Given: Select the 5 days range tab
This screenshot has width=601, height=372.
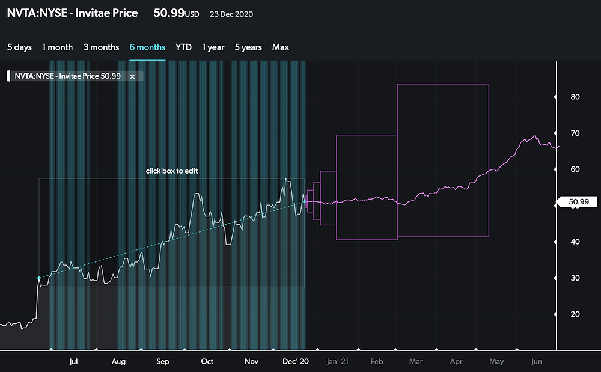Looking at the screenshot, I should pos(19,47).
